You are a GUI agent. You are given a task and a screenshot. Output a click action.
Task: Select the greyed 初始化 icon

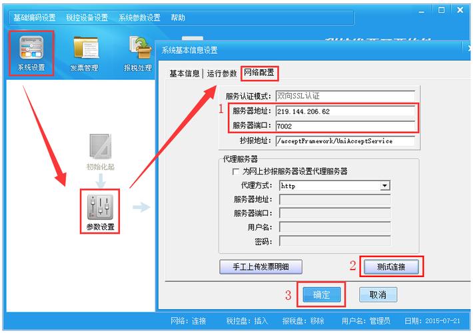[x=101, y=153]
